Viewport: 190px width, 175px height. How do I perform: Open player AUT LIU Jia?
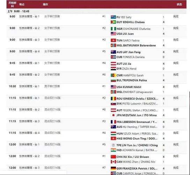click(124, 64)
